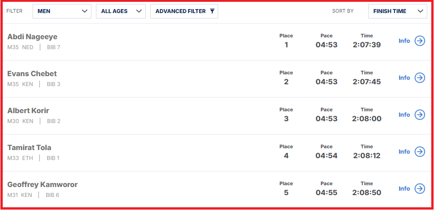The width and height of the screenshot is (434, 210).
Task: Click the chevron on ALL AGES dropdown
Action: pos(139,11)
